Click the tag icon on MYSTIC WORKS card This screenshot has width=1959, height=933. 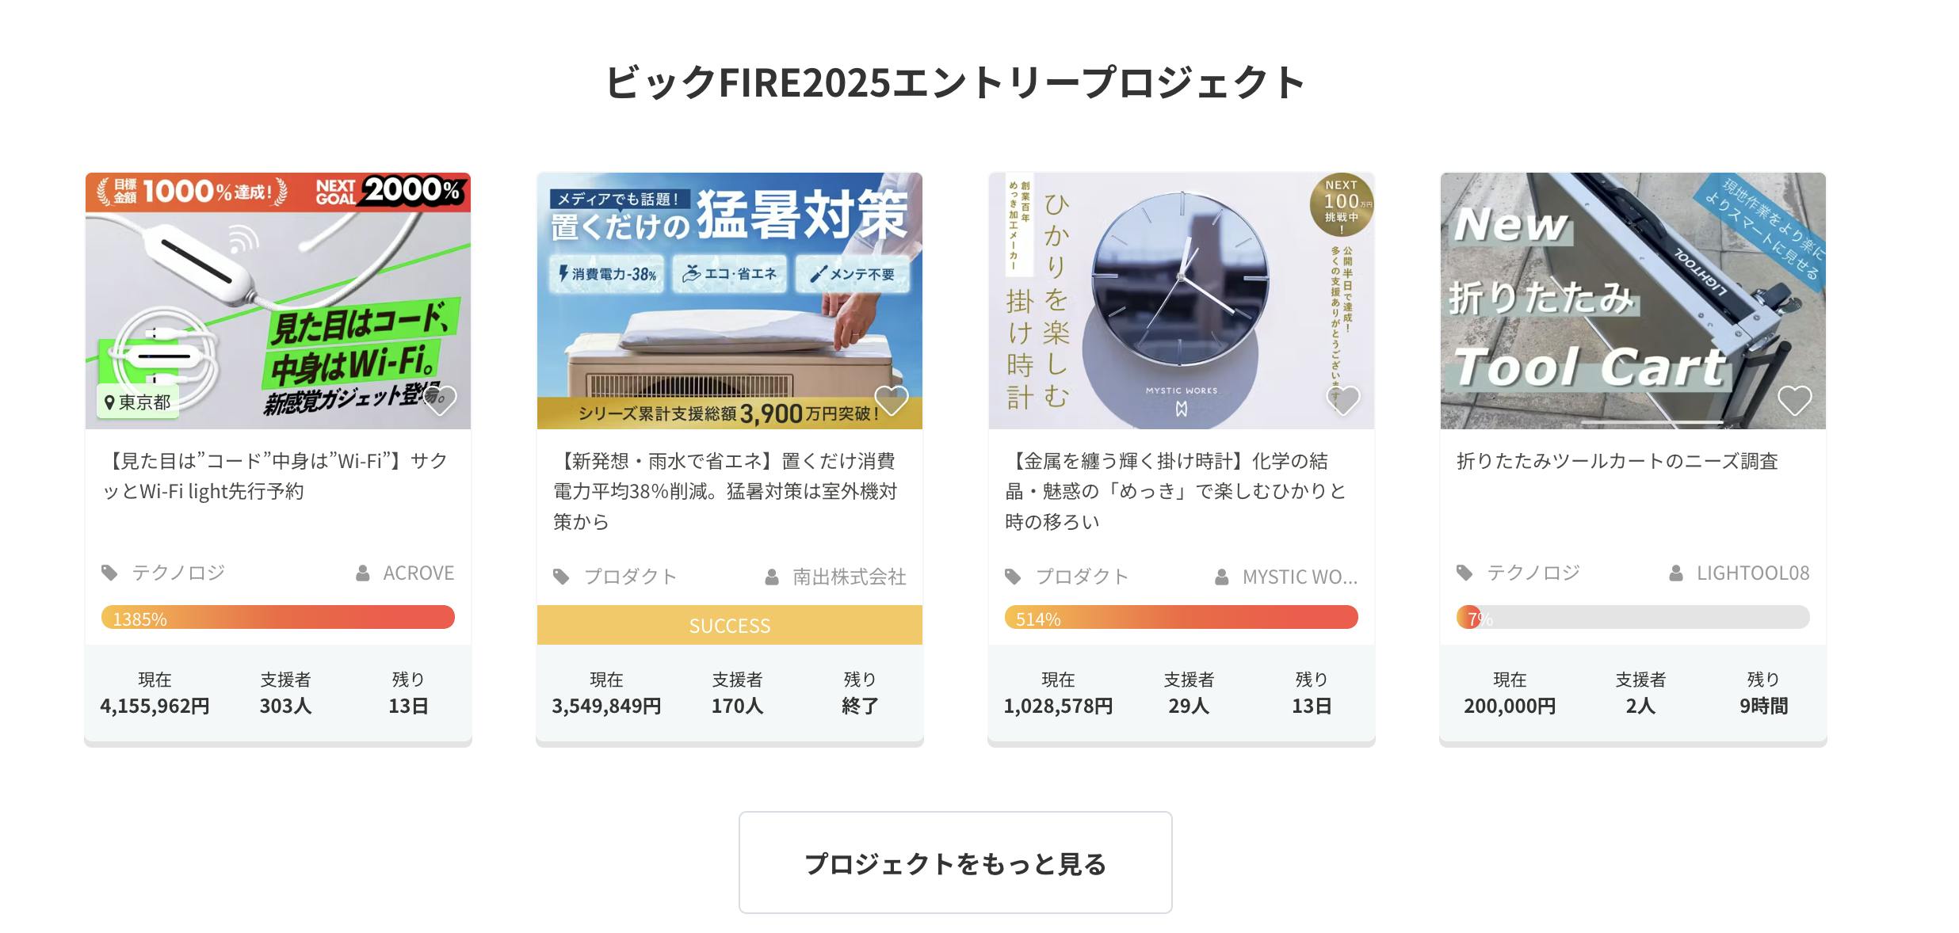click(1013, 577)
